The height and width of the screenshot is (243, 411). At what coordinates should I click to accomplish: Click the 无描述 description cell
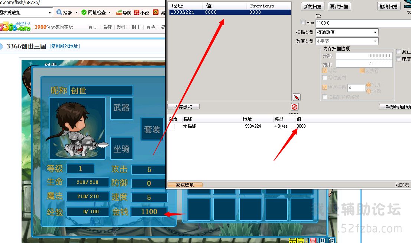(190, 126)
